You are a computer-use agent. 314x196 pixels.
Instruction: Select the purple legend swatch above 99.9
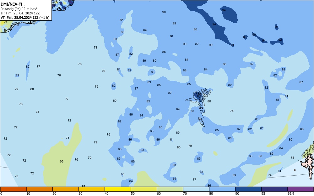click(300, 189)
